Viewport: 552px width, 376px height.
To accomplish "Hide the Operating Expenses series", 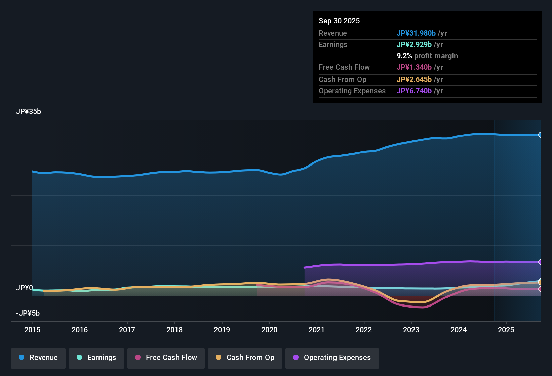I will point(332,358).
